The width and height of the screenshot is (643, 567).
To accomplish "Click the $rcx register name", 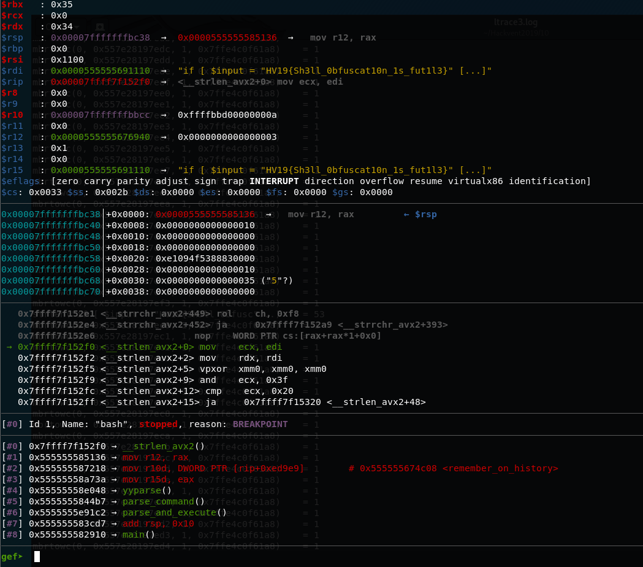I will pyautogui.click(x=12, y=15).
